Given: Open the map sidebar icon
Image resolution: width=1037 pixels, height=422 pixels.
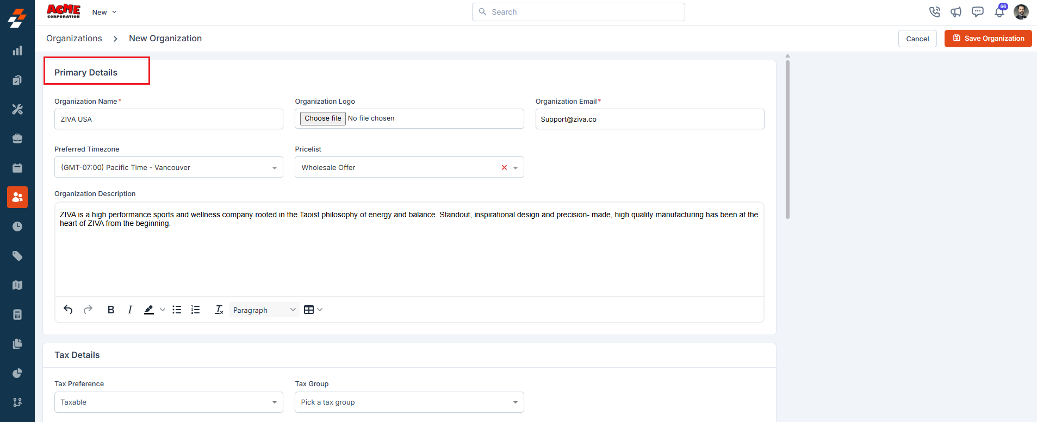Looking at the screenshot, I should tap(17, 285).
